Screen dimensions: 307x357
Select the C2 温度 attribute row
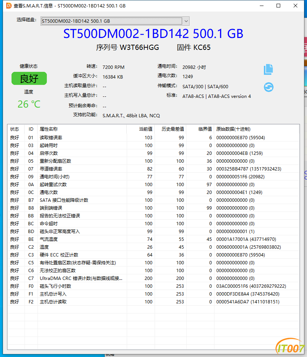153,247
